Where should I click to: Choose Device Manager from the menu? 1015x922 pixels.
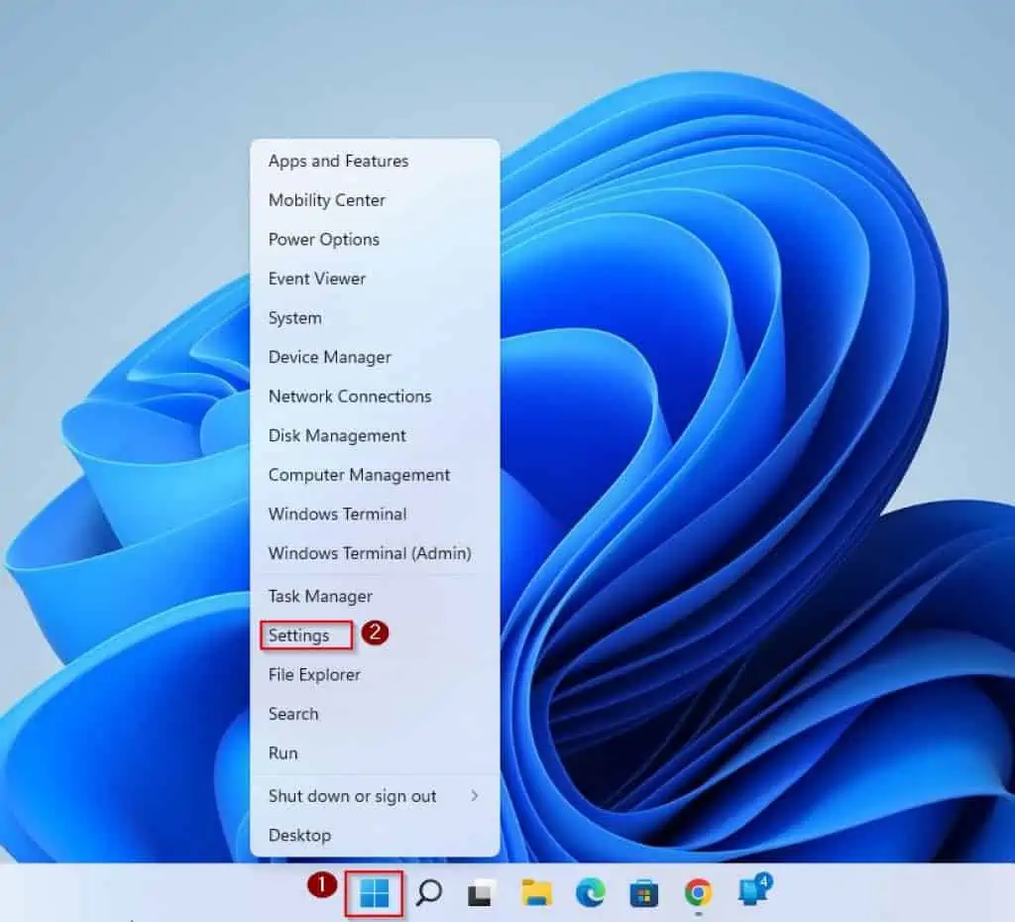point(329,357)
